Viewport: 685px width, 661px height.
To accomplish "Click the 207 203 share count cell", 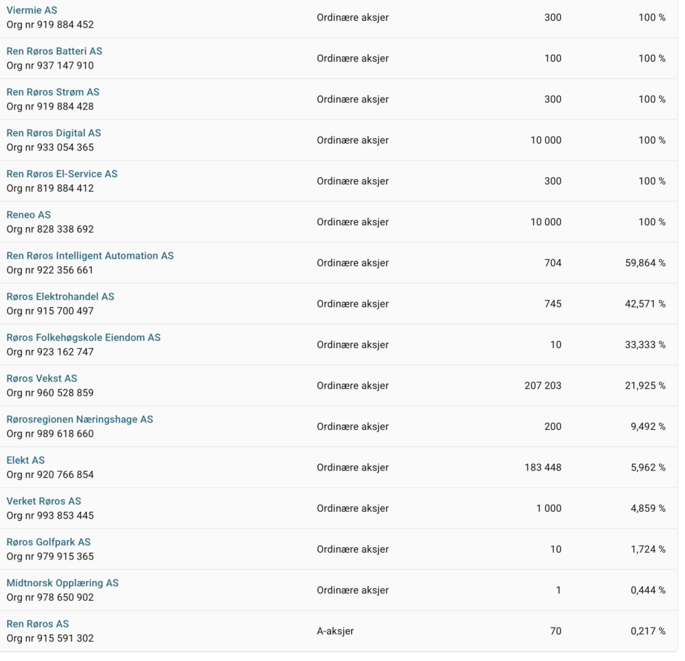I will [x=543, y=386].
